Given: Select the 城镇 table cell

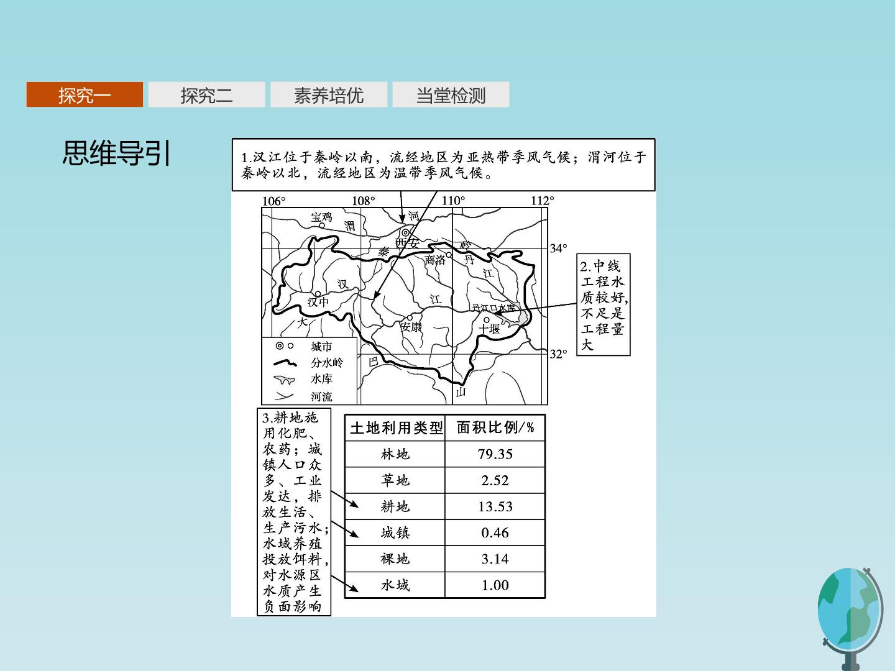Looking at the screenshot, I should [x=395, y=532].
